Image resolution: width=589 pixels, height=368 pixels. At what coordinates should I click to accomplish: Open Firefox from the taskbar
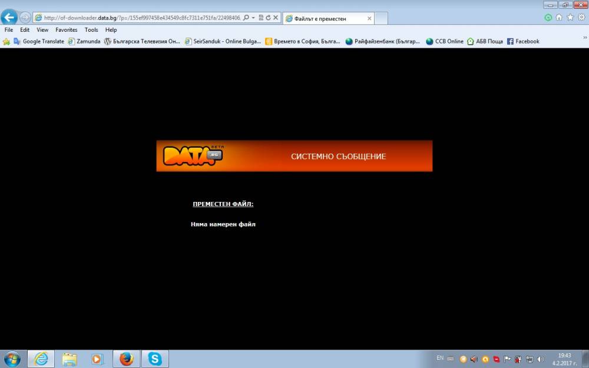(x=127, y=359)
